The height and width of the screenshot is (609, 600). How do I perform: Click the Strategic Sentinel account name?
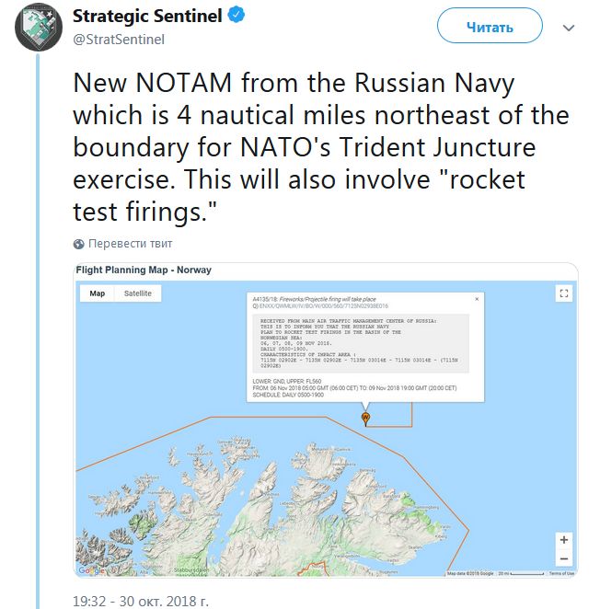(148, 16)
